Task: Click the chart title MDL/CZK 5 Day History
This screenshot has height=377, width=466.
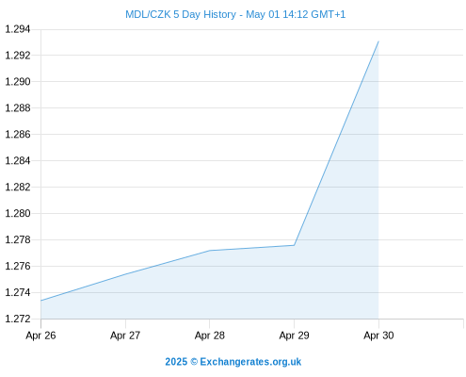Action: click(x=235, y=14)
